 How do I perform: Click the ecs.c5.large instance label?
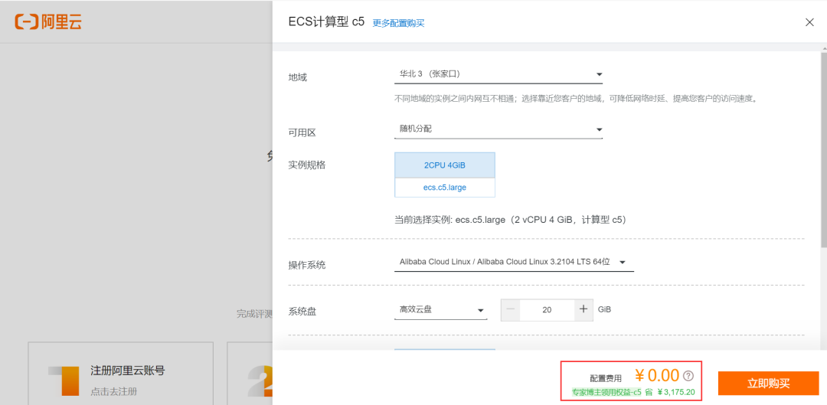click(x=445, y=188)
